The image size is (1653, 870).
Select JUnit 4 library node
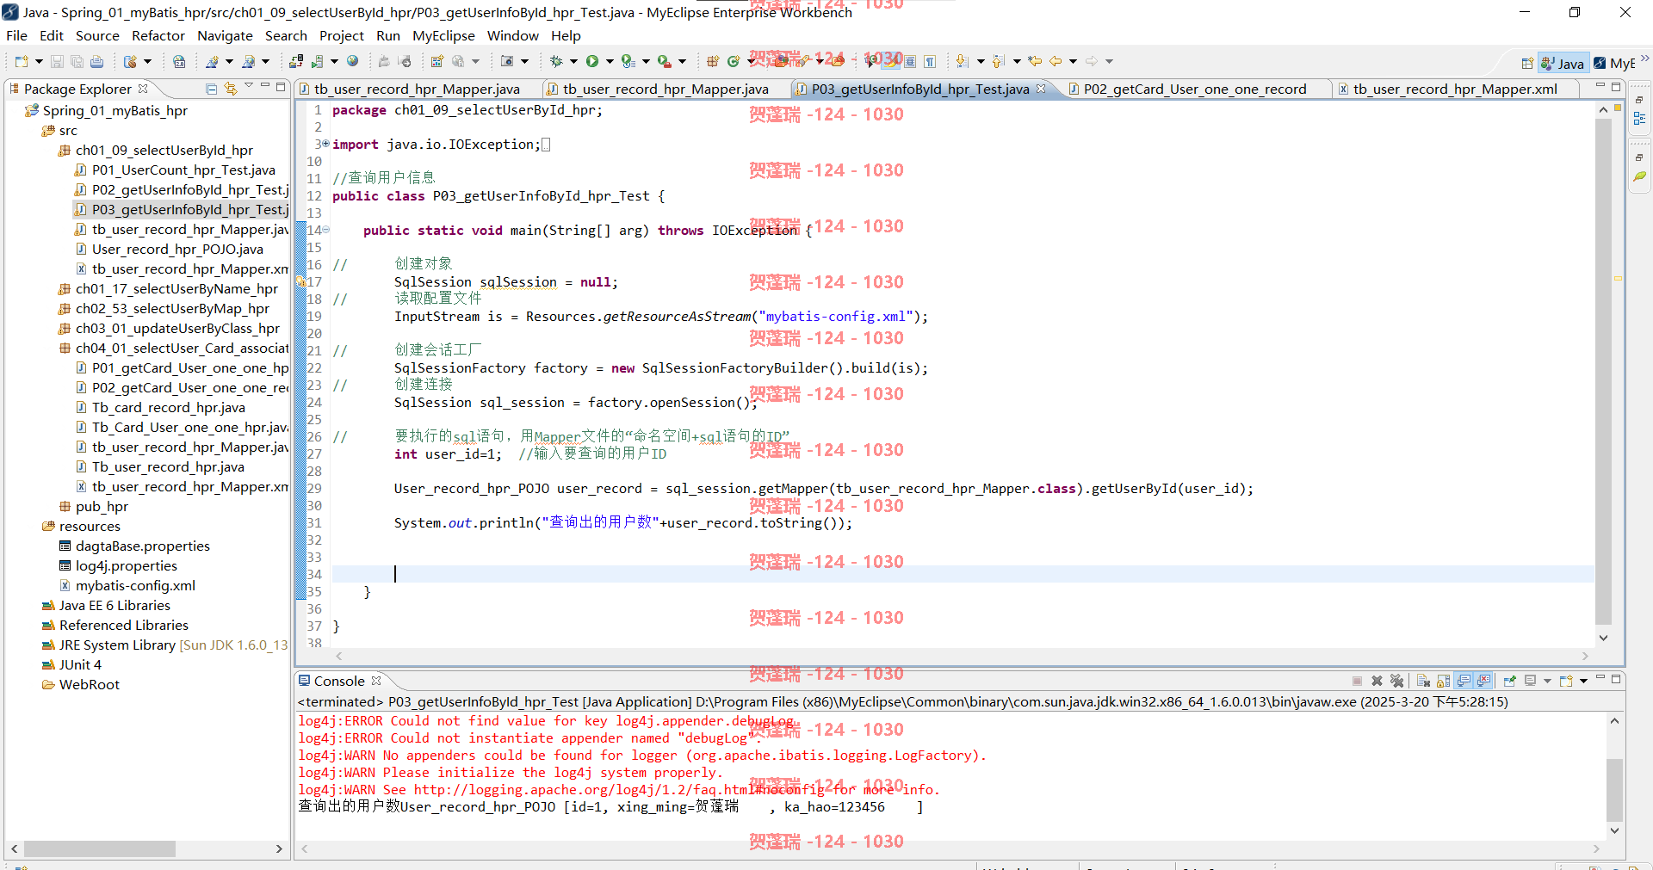80,664
